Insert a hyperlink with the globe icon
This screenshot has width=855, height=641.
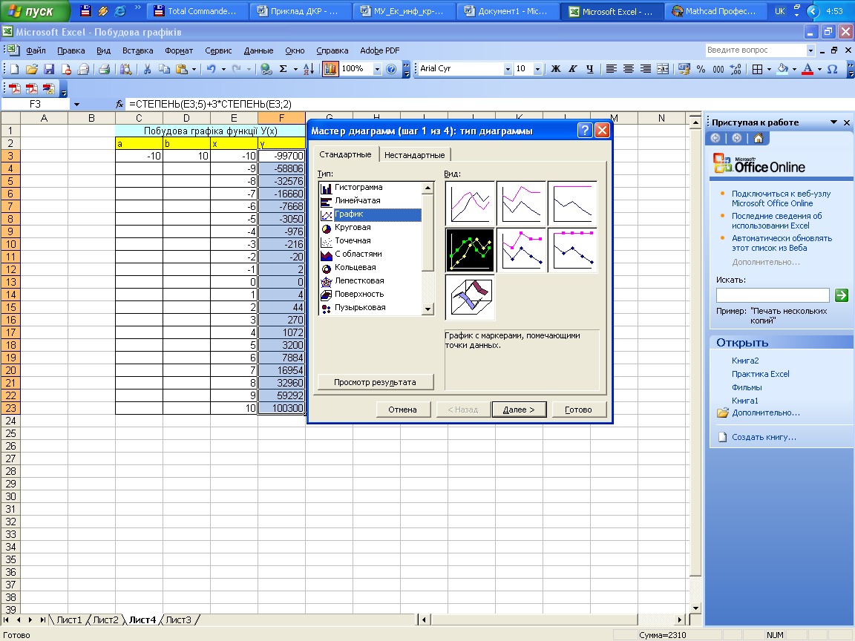click(266, 69)
